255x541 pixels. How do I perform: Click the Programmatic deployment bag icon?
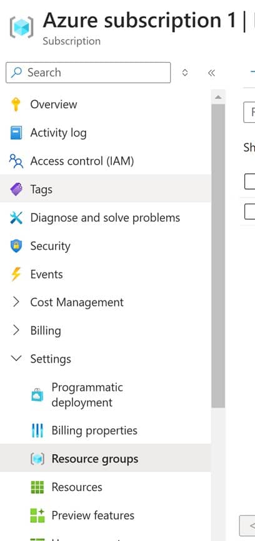(x=37, y=395)
